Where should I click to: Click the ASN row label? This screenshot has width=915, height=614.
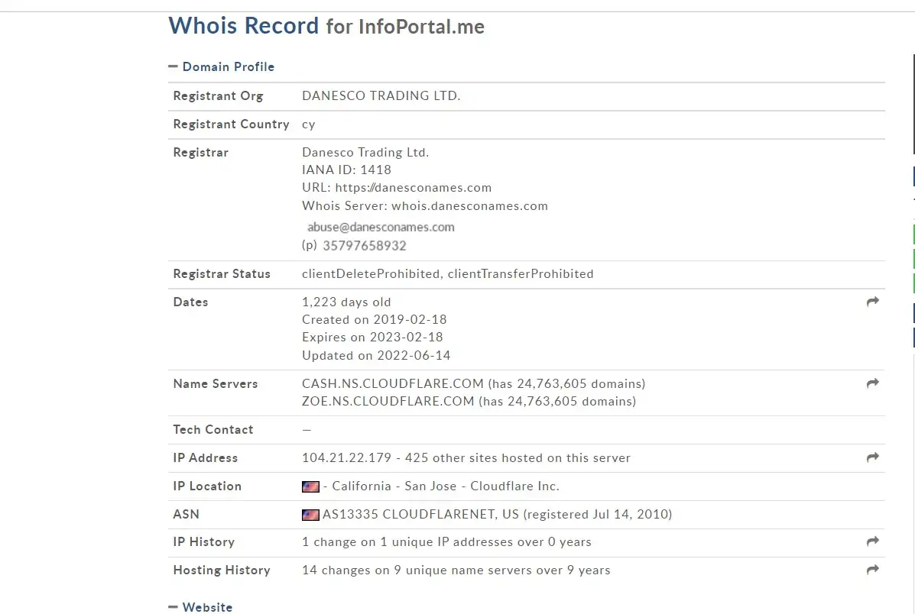click(187, 514)
